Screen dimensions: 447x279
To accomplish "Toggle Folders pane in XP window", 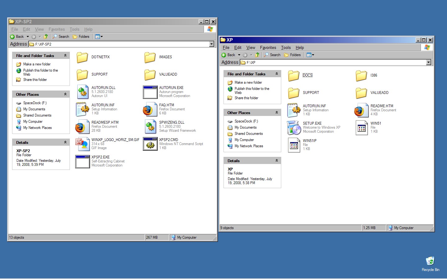I will click(x=292, y=55).
